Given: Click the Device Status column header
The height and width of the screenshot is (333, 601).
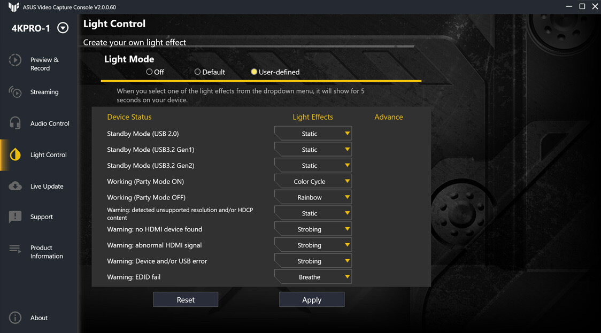Looking at the screenshot, I should tap(129, 117).
